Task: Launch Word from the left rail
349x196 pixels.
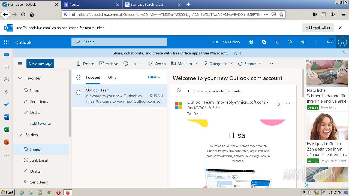Action: coord(7,117)
